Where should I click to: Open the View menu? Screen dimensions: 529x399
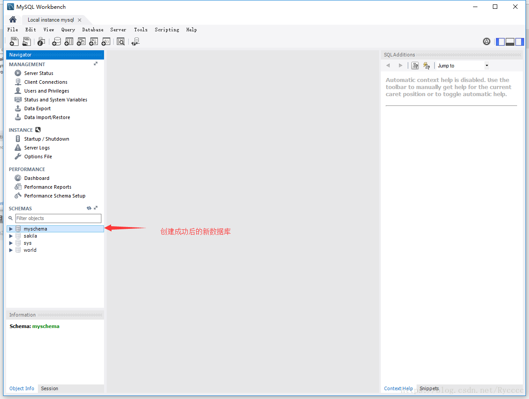49,30
